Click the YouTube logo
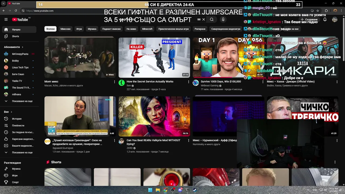Viewport: 345px width, 194px height. coord(20,19)
